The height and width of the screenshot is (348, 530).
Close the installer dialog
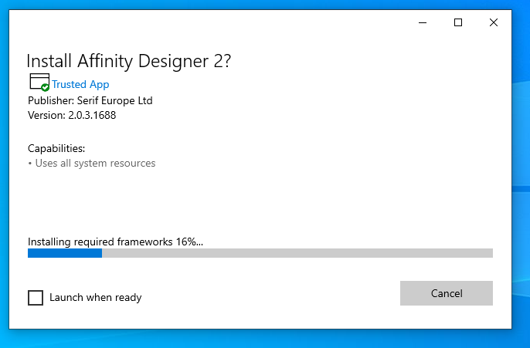tap(494, 22)
